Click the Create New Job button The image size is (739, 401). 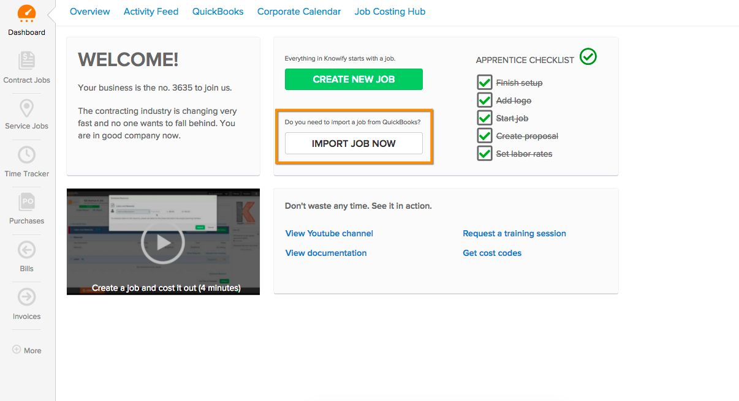354,79
